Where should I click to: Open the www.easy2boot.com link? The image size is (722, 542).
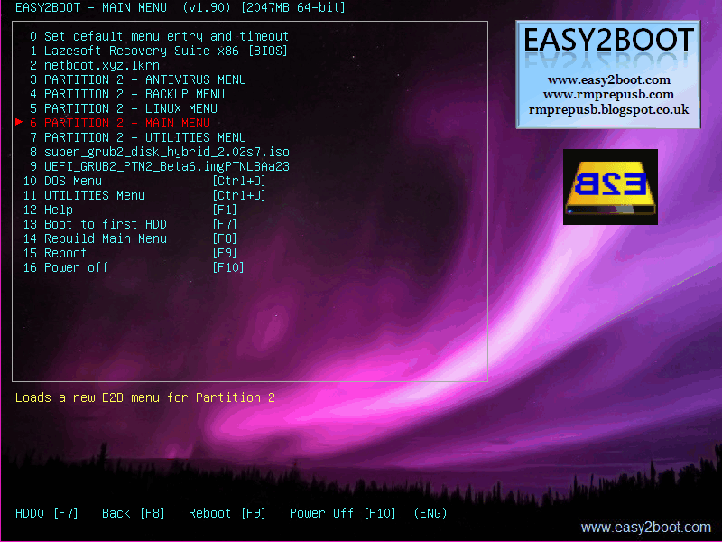[x=646, y=527]
